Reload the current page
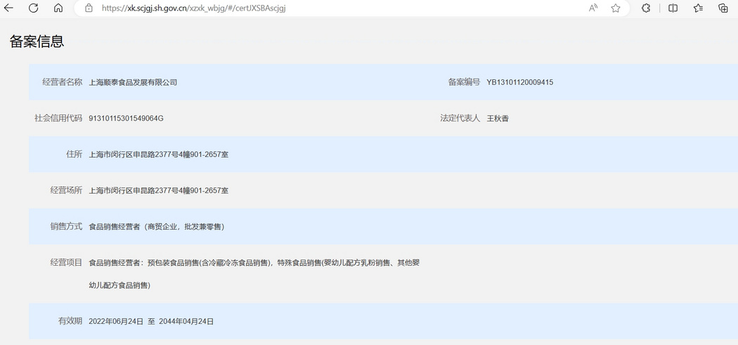738x345 pixels. (x=34, y=8)
